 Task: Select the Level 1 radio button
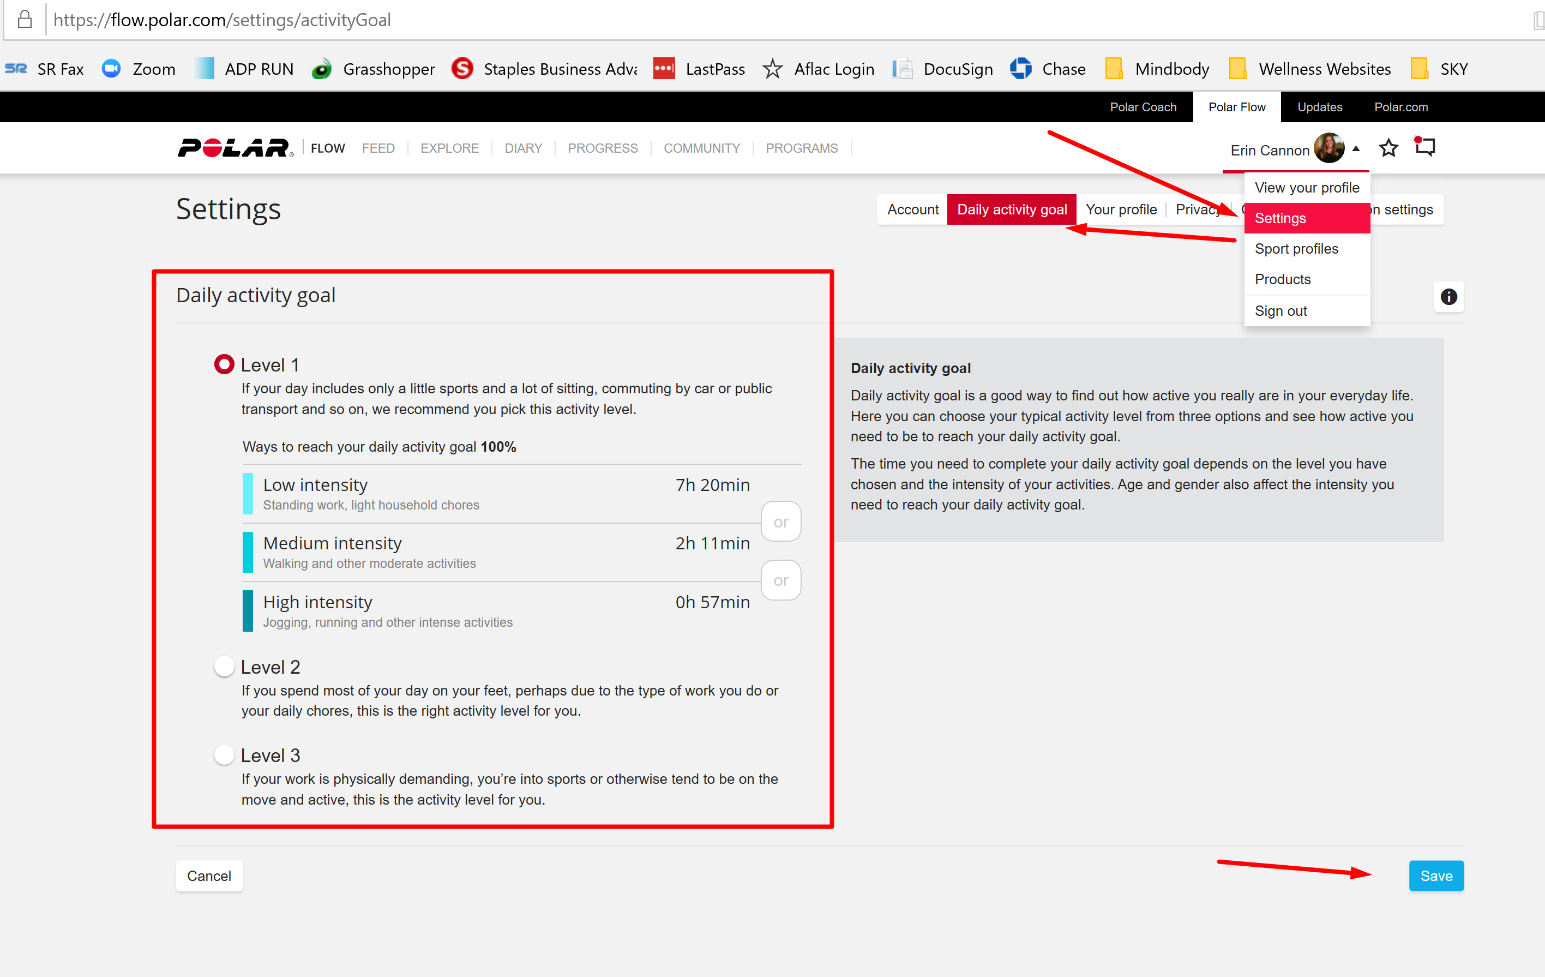pyautogui.click(x=224, y=364)
